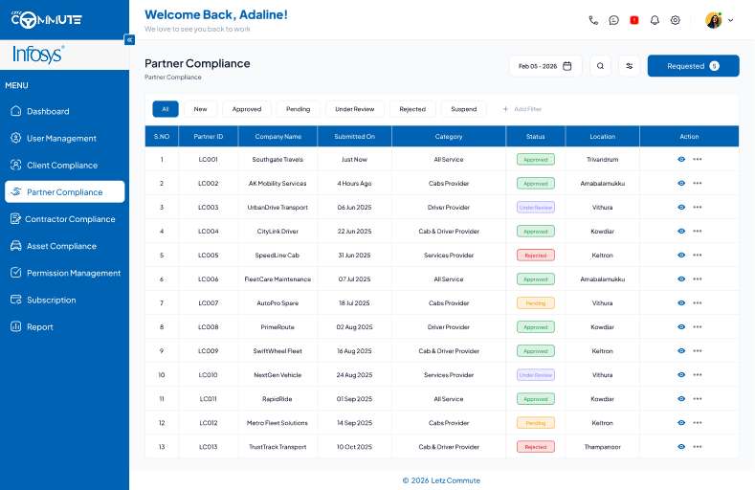Open the notifications bell
The width and height of the screenshot is (755, 490).
click(655, 20)
